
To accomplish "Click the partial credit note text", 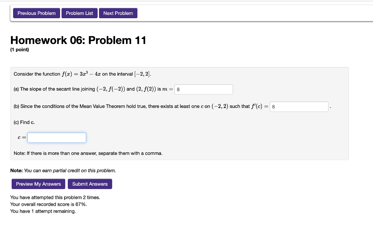I will click(63, 170).
